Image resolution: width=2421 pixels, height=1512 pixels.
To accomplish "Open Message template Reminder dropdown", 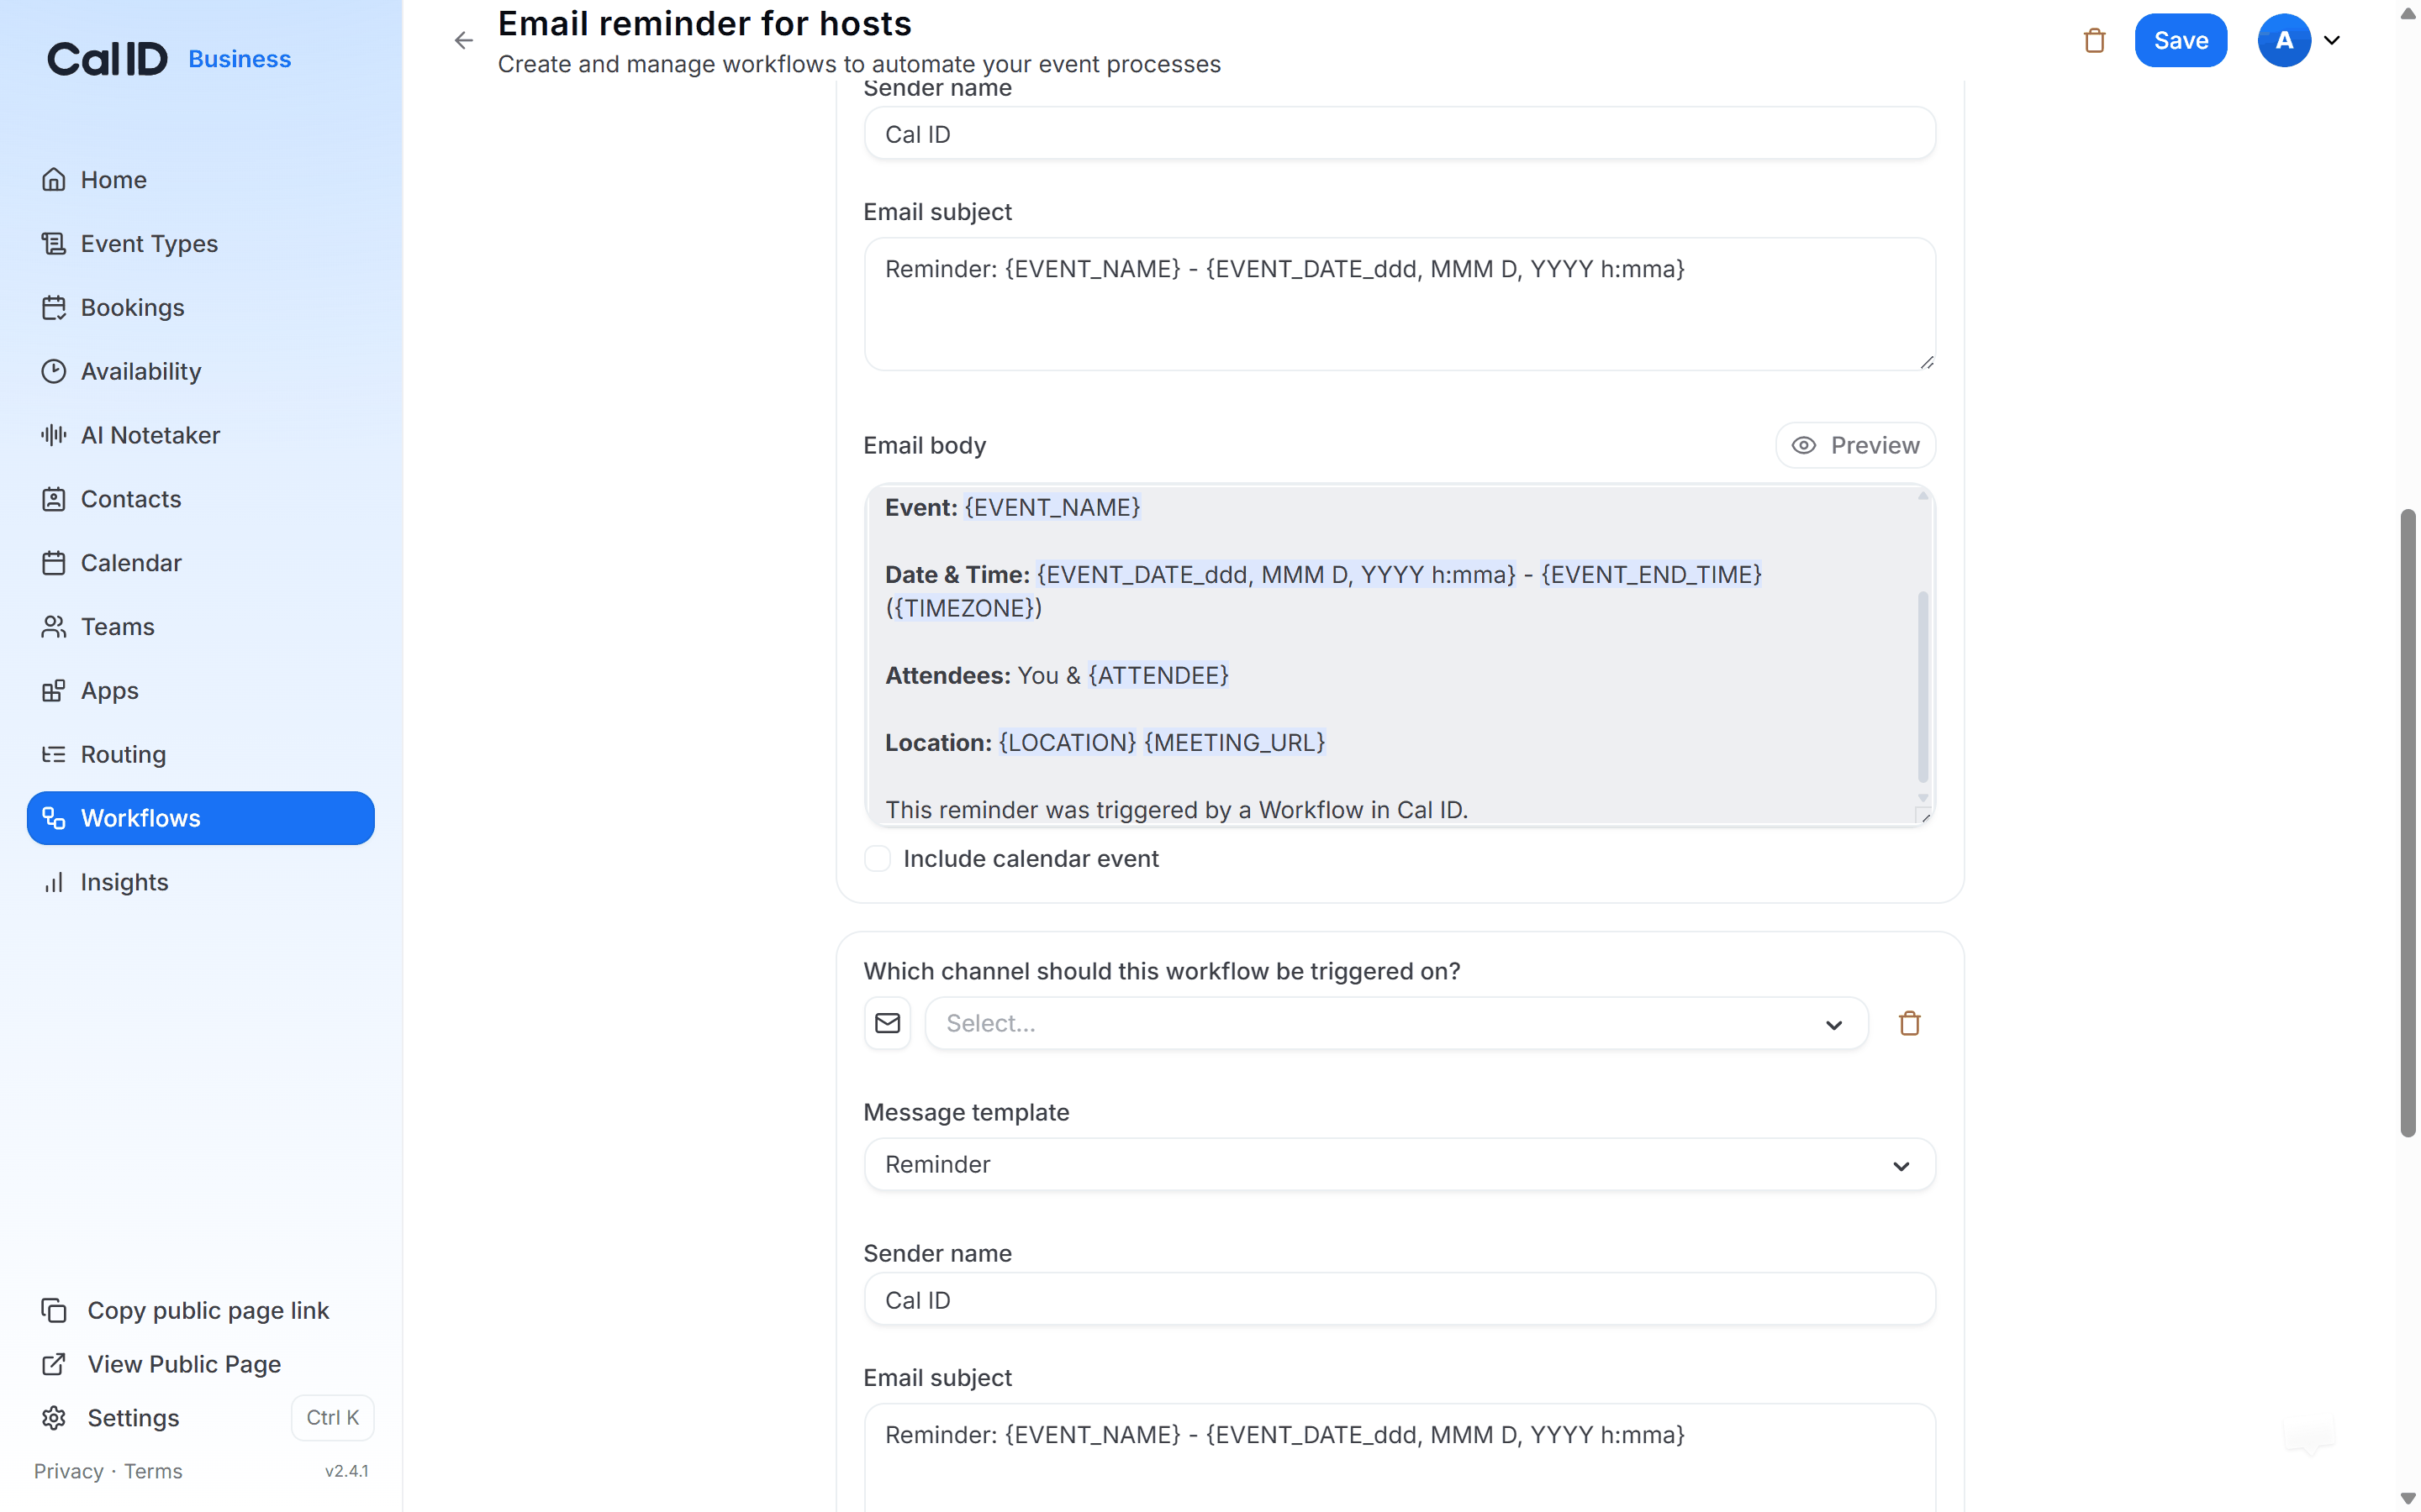I will pyautogui.click(x=1400, y=1164).
